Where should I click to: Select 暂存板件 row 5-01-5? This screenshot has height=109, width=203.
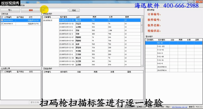click(x=174, y=64)
